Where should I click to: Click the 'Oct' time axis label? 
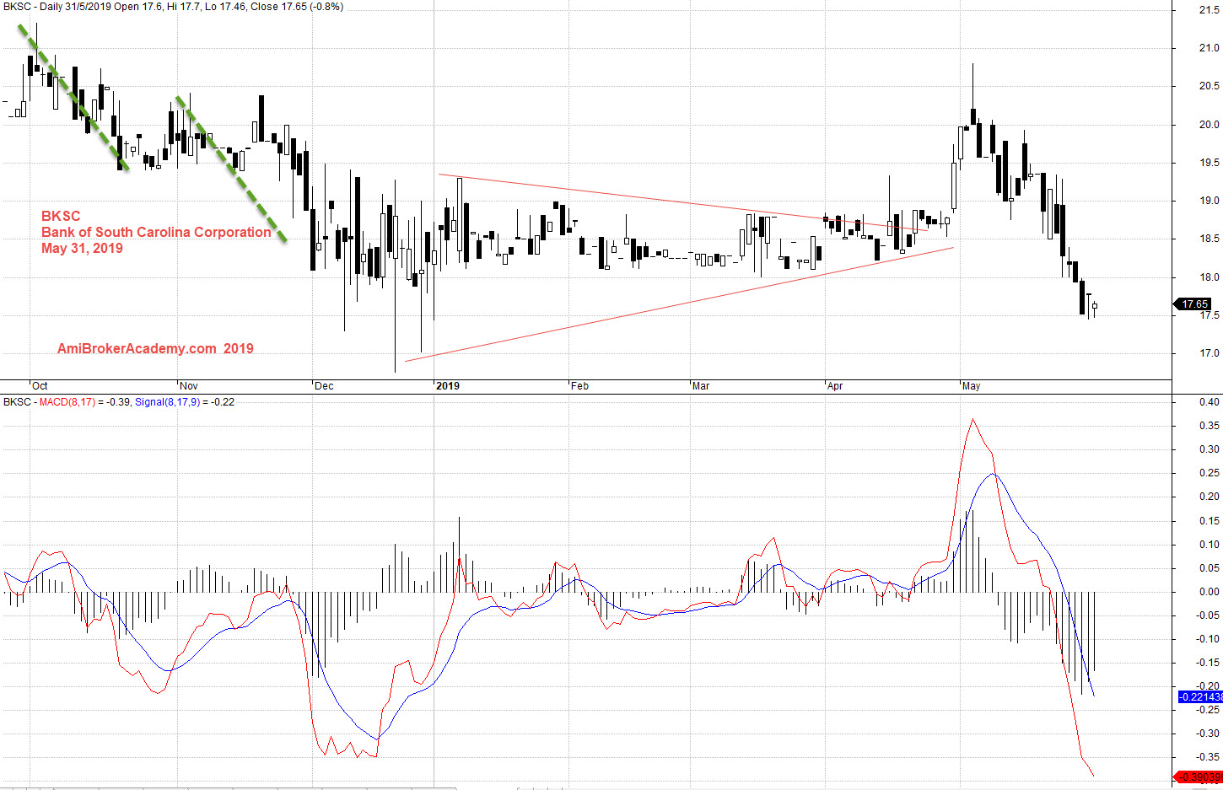coord(40,386)
